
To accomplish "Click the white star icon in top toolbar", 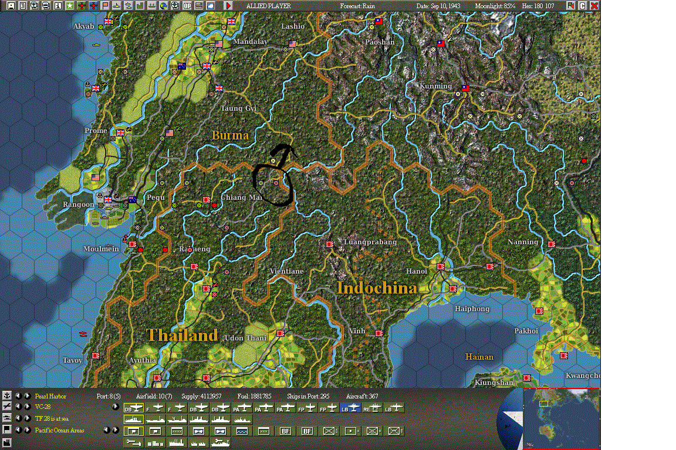I will coord(69,6).
